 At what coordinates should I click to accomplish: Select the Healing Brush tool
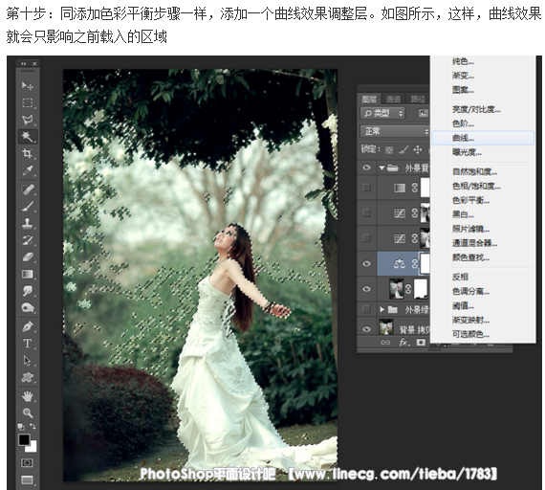[x=27, y=189]
